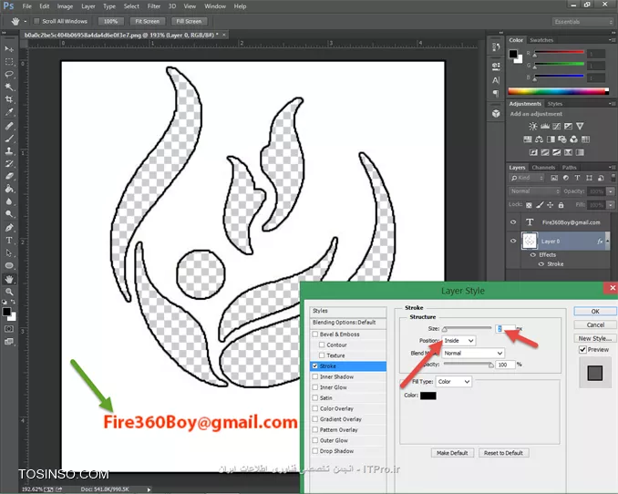The height and width of the screenshot is (494, 618).
Task: Enable Inner Shadow checkbox
Action: [x=314, y=376]
